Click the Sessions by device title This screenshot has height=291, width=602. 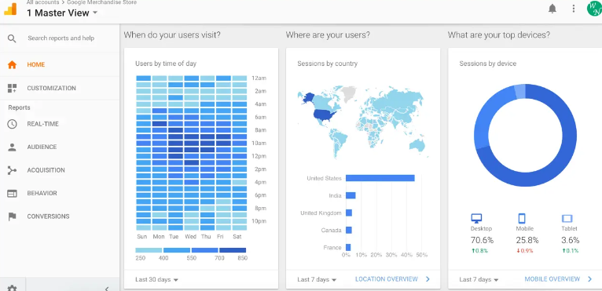487,64
